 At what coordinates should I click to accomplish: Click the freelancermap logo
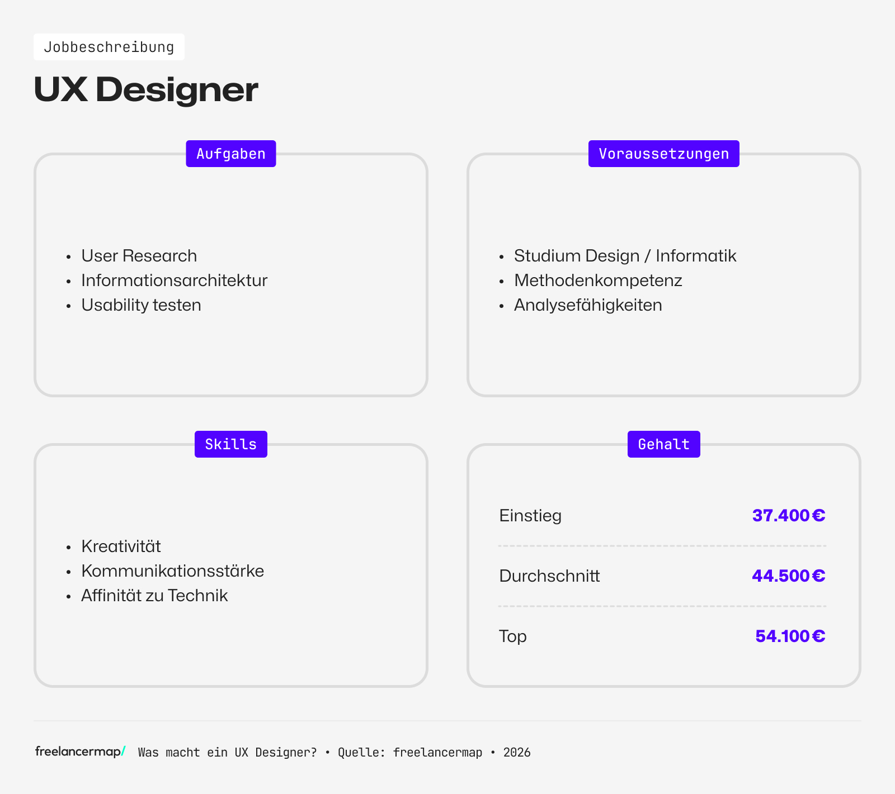pyautogui.click(x=78, y=752)
